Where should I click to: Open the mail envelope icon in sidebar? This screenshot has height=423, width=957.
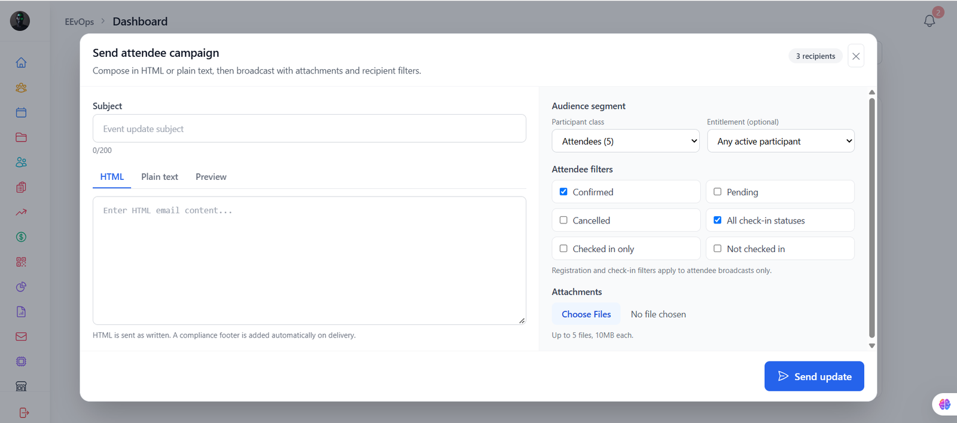click(21, 336)
